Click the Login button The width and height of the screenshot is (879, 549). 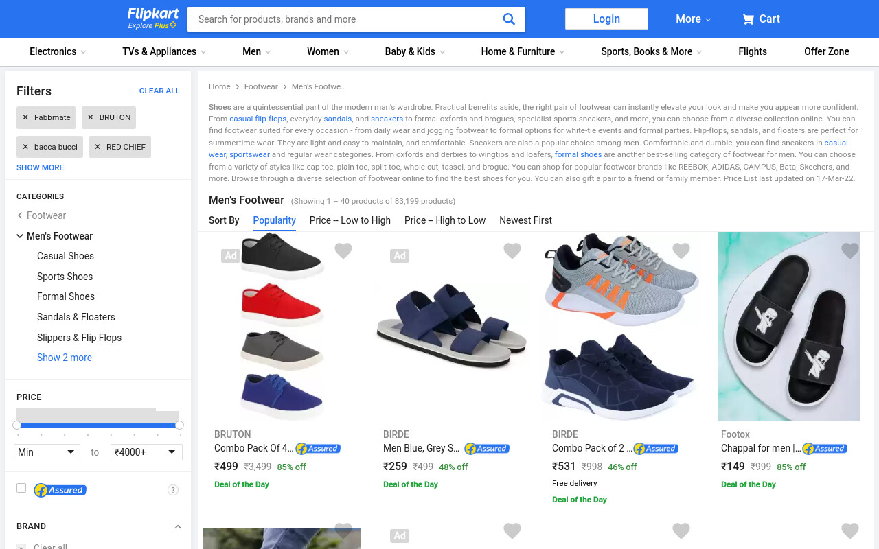pos(606,19)
